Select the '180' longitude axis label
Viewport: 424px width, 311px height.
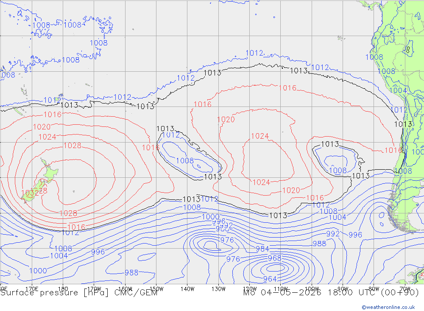pos(63,289)
